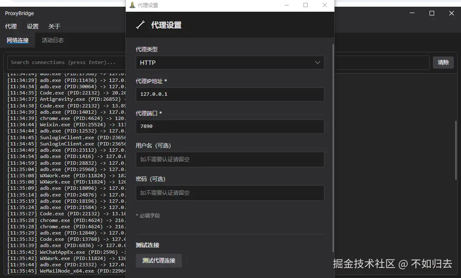The width and height of the screenshot is (461, 278).
Task: Open the 关于 menu in ProxyBridge
Action: (54, 26)
